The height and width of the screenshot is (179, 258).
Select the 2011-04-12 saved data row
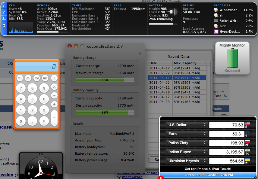pyautogui.click(x=177, y=97)
